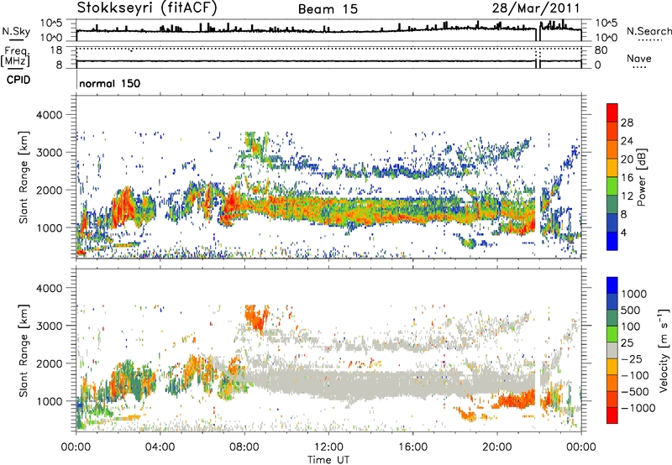The image size is (672, 465).
Task: Click the blue bottom of power colorbar
Action: [x=612, y=242]
